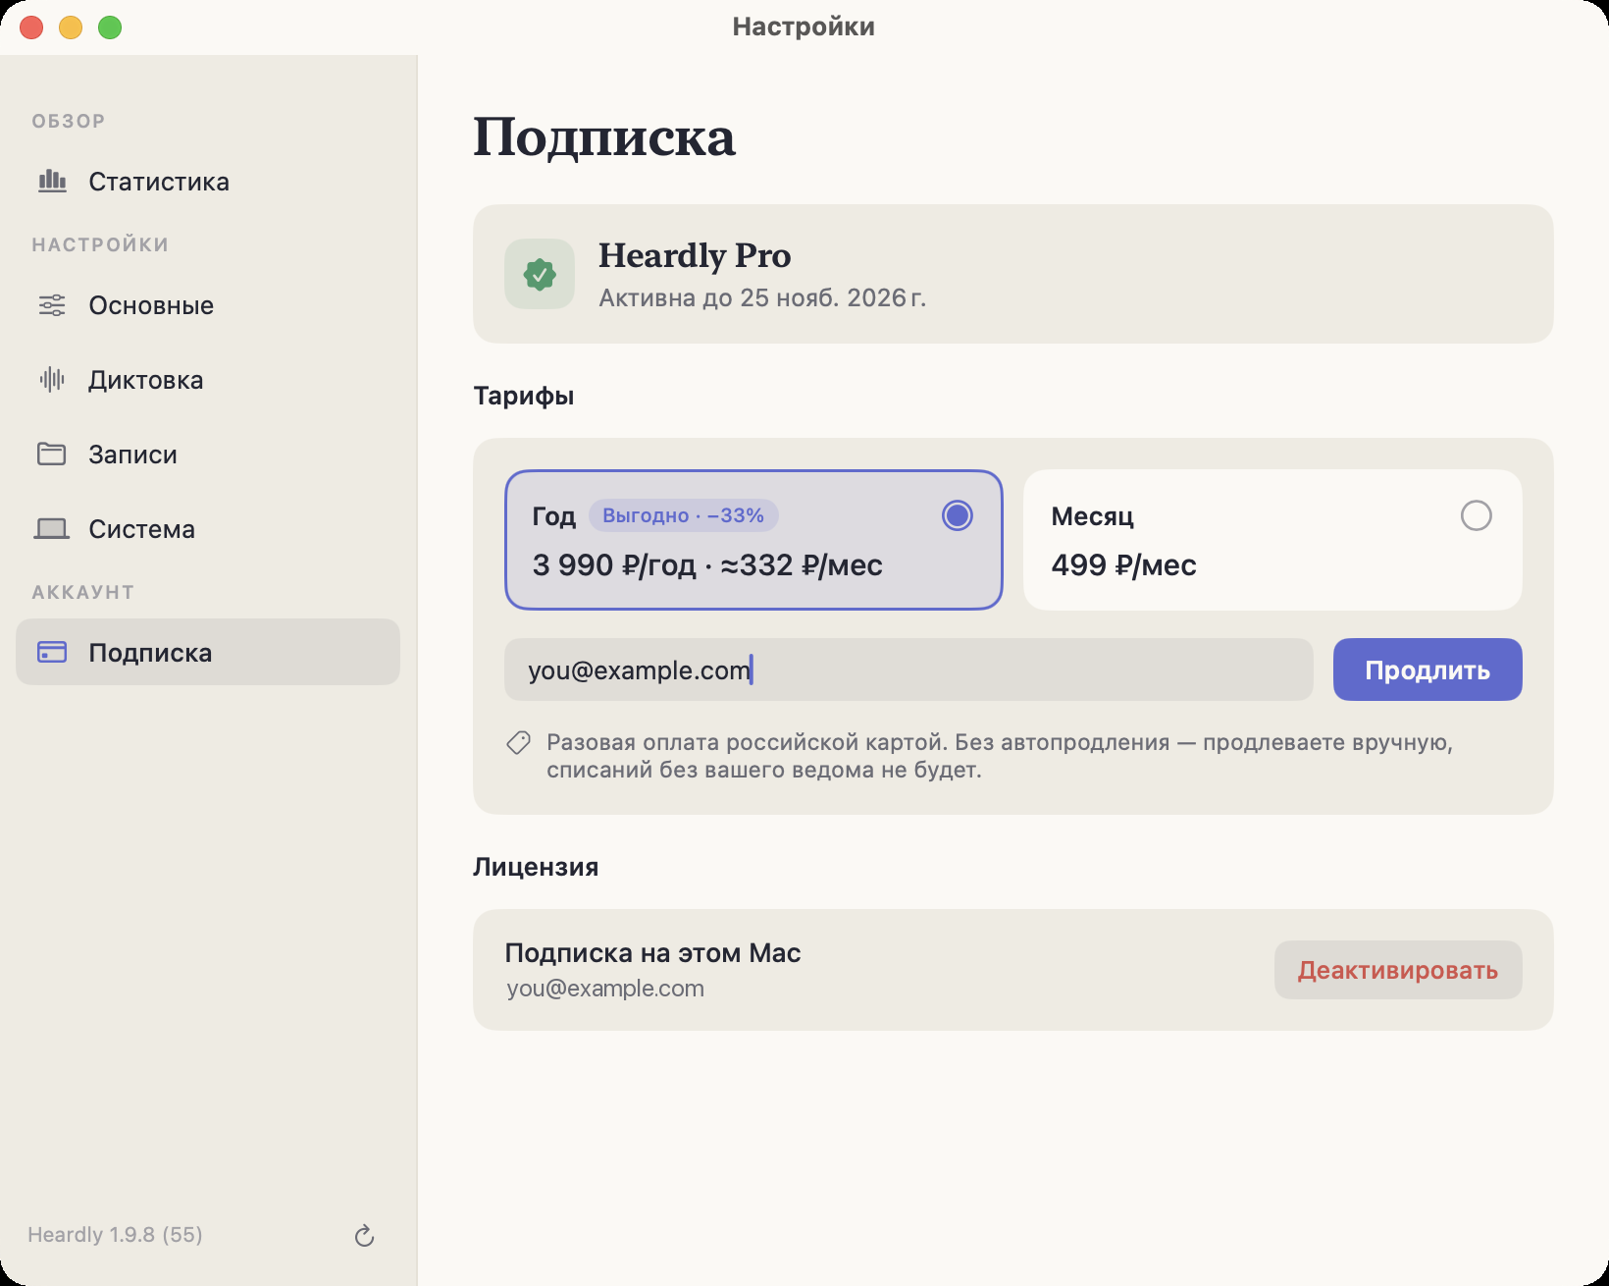Click the Лицензия section heading
This screenshot has width=1609, height=1286.
536,867
